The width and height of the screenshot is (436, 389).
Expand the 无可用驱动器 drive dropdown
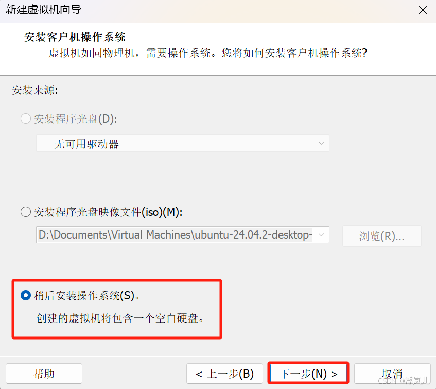321,144
